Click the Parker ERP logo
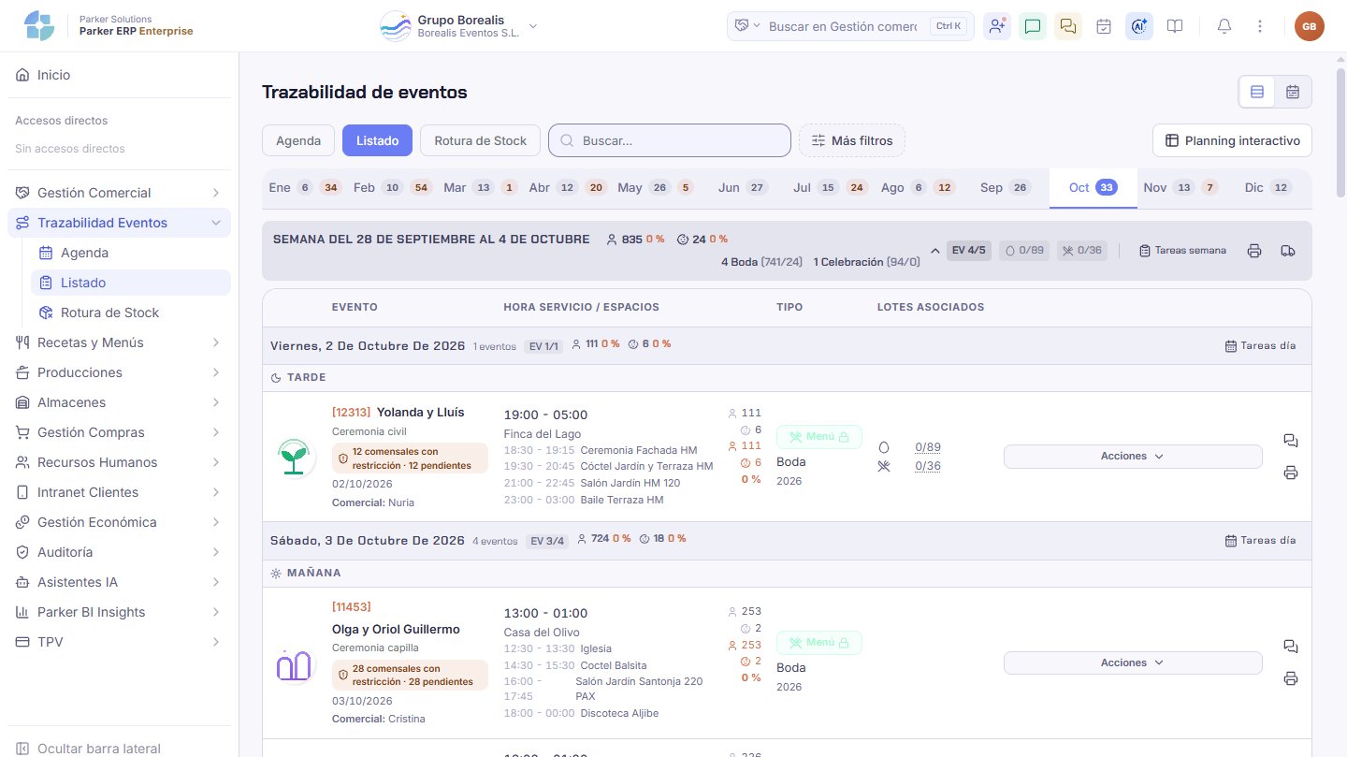This screenshot has height=757, width=1347. pyautogui.click(x=40, y=25)
